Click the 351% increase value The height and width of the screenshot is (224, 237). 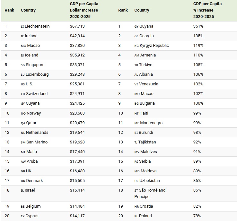(198, 26)
